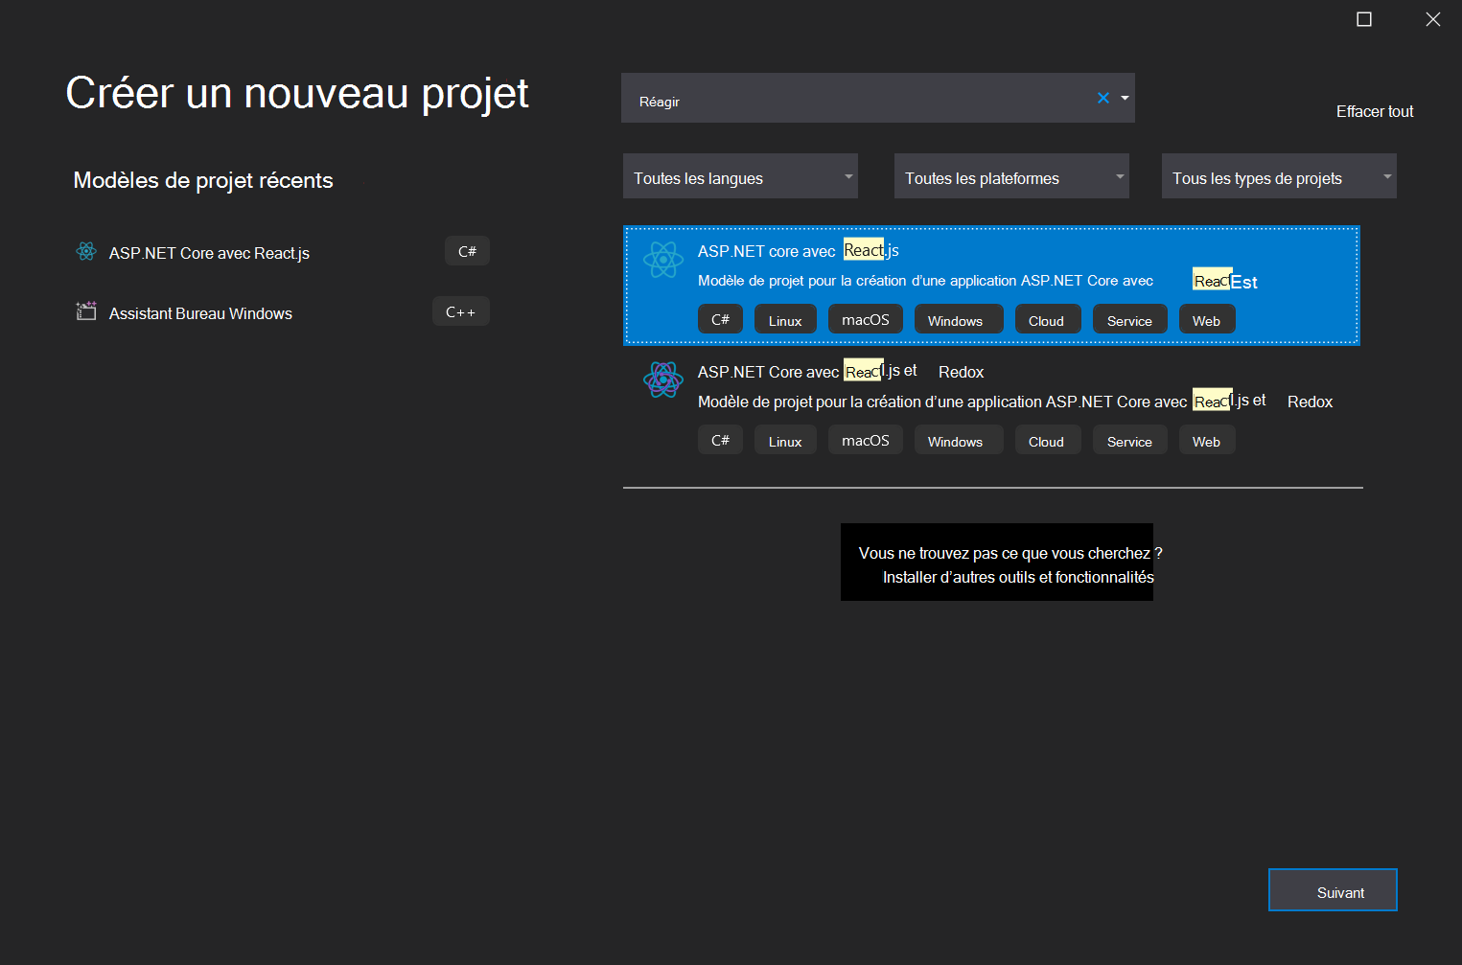The height and width of the screenshot is (965, 1462).
Task: Expand the search history arrow next to Réagir
Action: (1124, 97)
